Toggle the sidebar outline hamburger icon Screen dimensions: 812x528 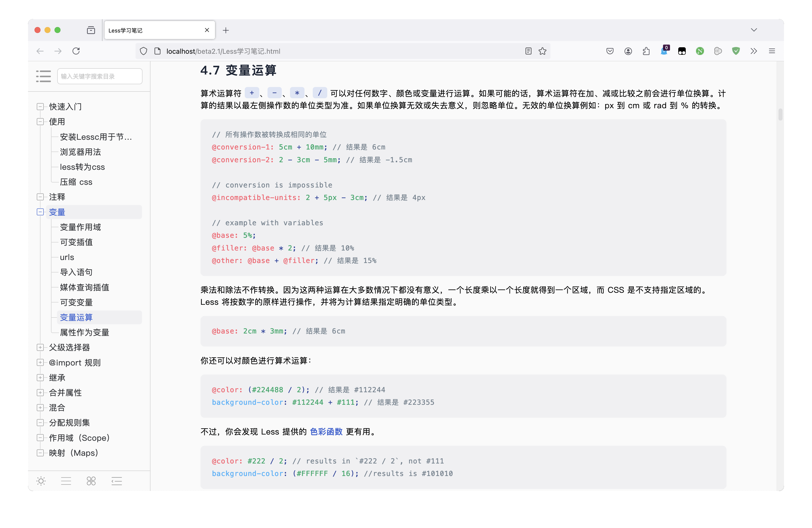pyautogui.click(x=43, y=76)
